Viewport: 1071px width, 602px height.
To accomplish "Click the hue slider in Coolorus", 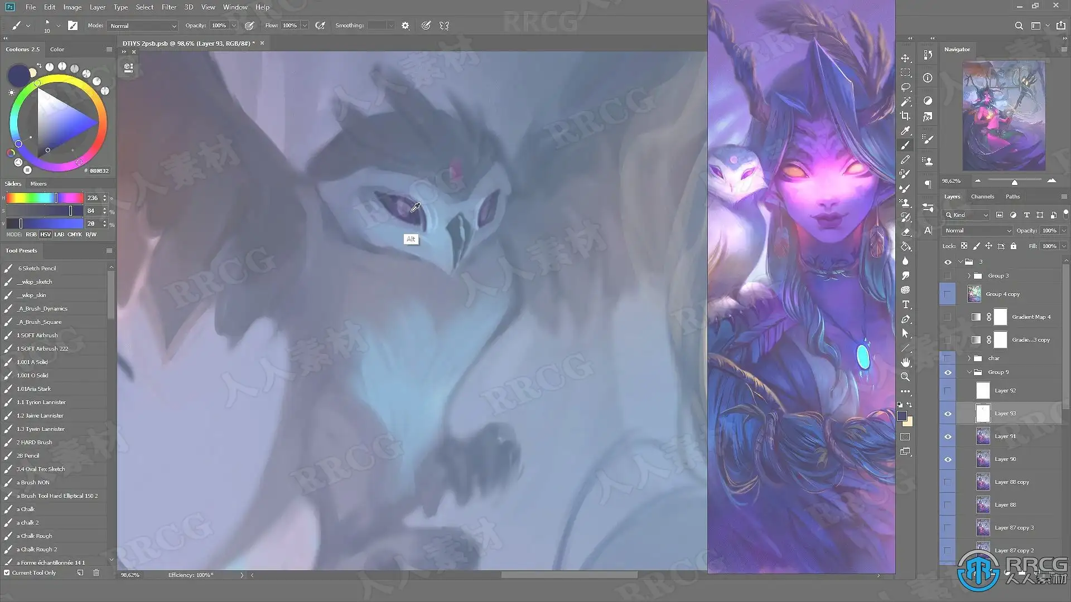I will (45, 198).
